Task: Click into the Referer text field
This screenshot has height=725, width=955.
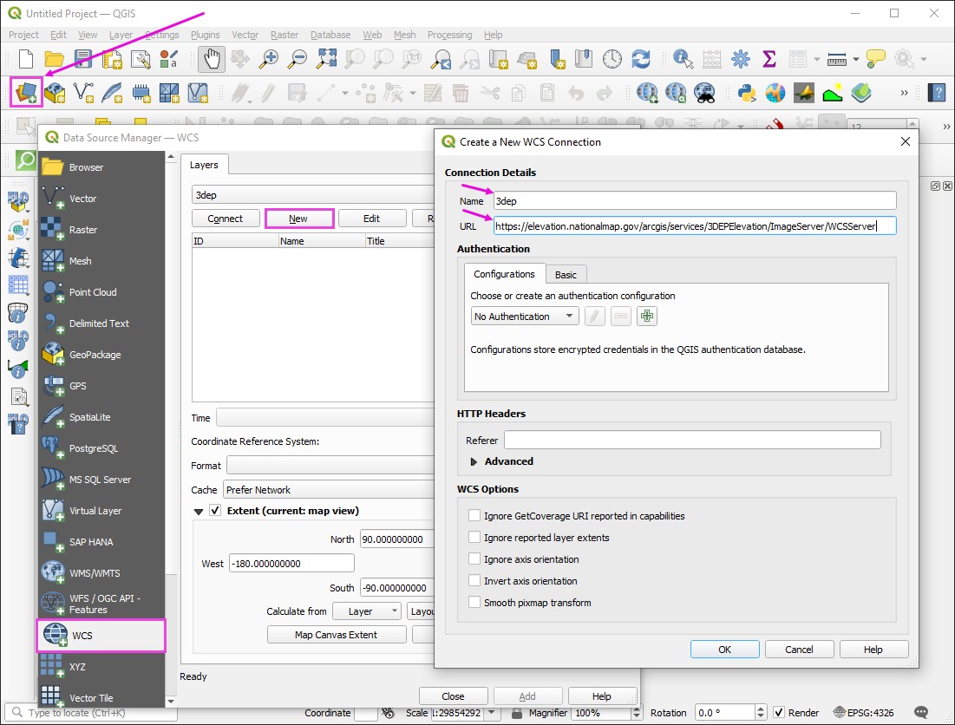Action: click(691, 441)
